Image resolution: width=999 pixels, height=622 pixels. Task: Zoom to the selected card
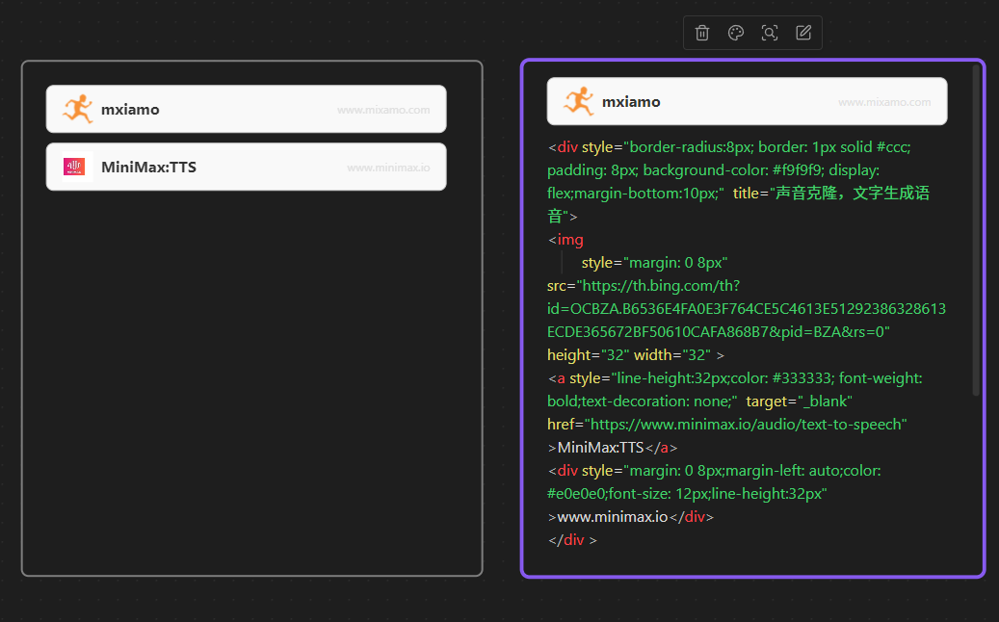click(x=770, y=33)
